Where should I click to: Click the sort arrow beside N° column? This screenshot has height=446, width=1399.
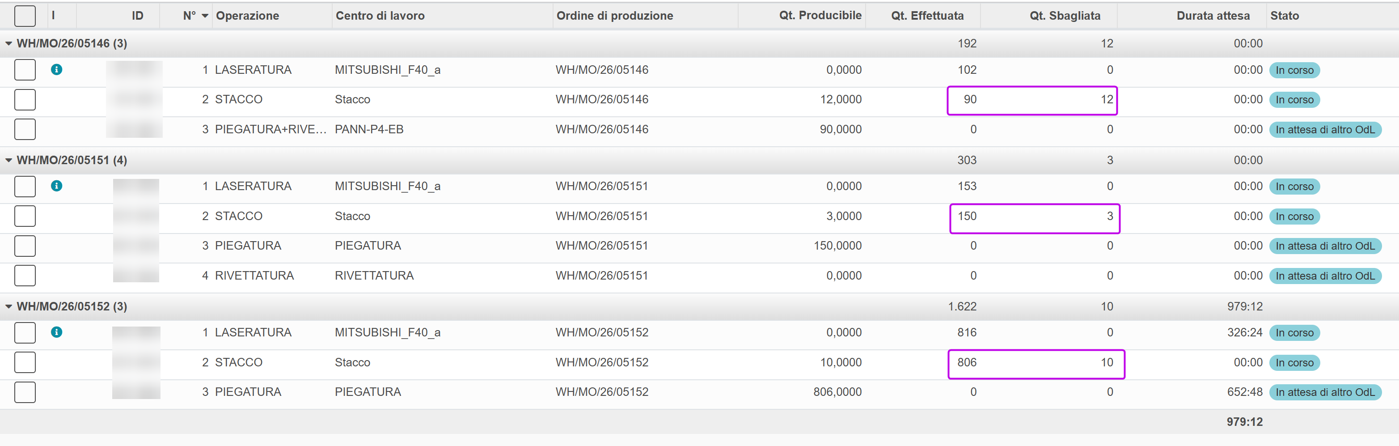click(x=205, y=16)
